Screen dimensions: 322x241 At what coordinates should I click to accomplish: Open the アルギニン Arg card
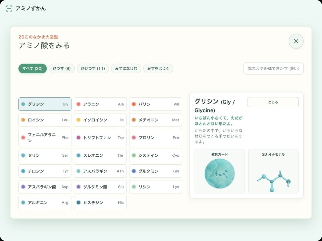coord(45,203)
